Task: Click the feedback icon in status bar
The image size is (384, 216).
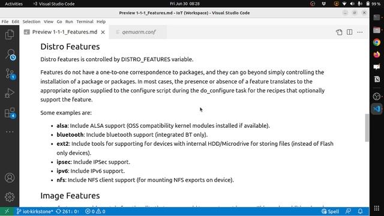Action: coord(348,211)
